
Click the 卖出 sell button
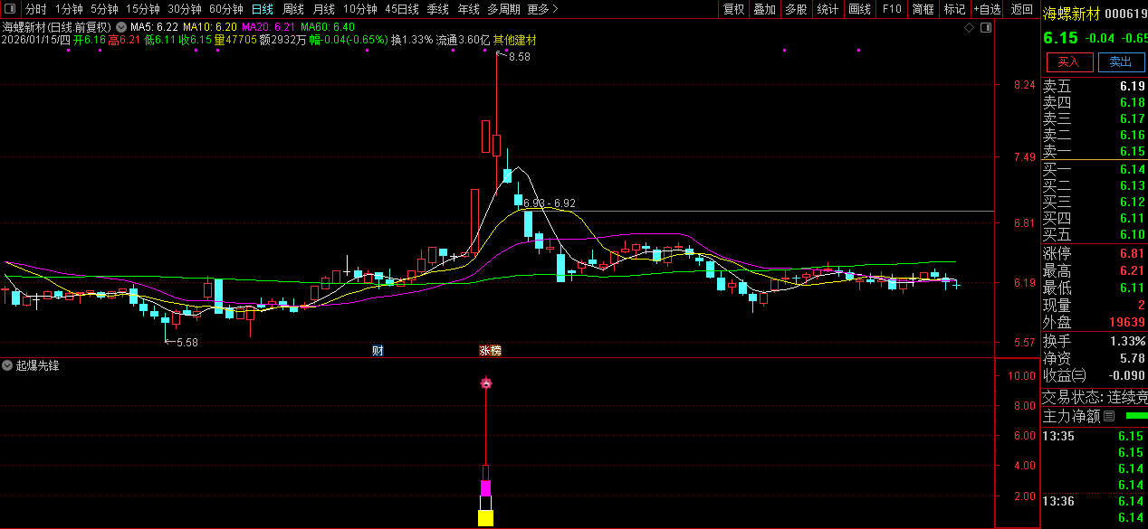[x=1121, y=61]
